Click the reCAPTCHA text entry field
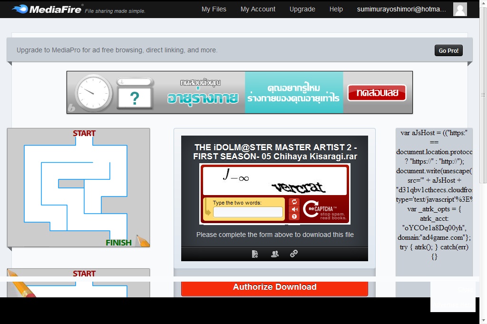The height and width of the screenshot is (324, 487). click(248, 212)
